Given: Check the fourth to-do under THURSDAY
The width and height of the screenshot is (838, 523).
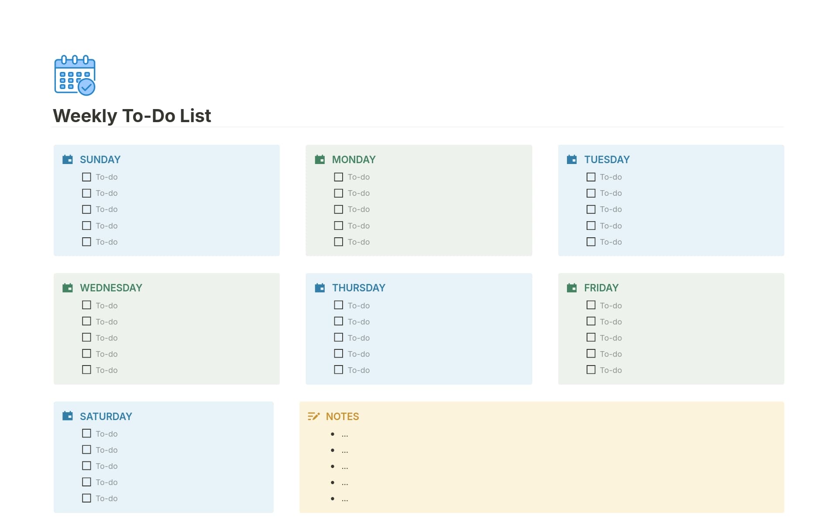Looking at the screenshot, I should click(338, 353).
